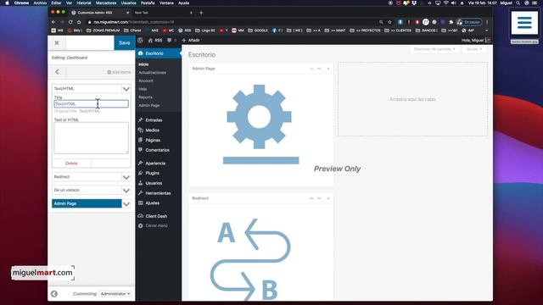
Task: Expand the De un vistazo widget chevron
Action: [x=126, y=190]
